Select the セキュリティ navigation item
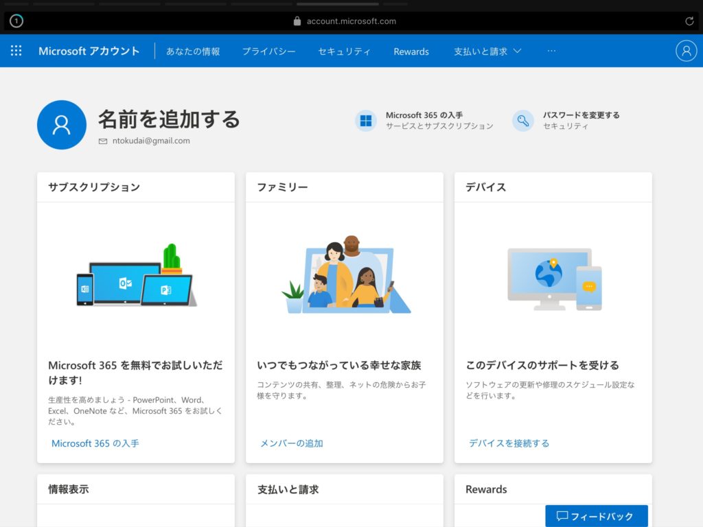Screen dimensions: 703x527 click(344, 51)
